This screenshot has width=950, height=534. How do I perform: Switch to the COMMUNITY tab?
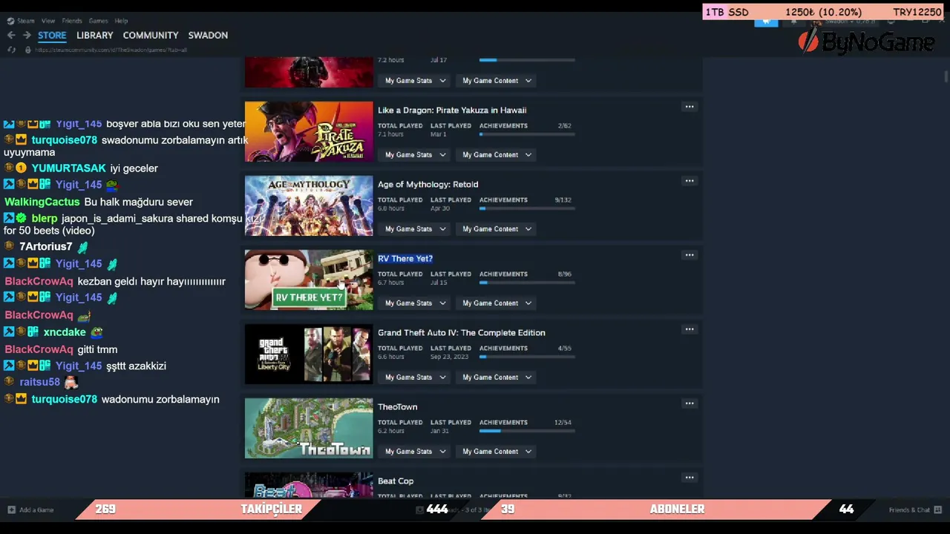(151, 36)
